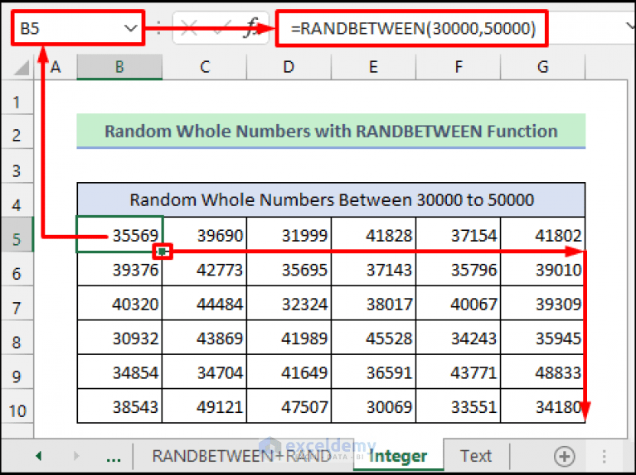This screenshot has width=636, height=475.
Task: Select cell containing 42773
Action: [x=205, y=269]
